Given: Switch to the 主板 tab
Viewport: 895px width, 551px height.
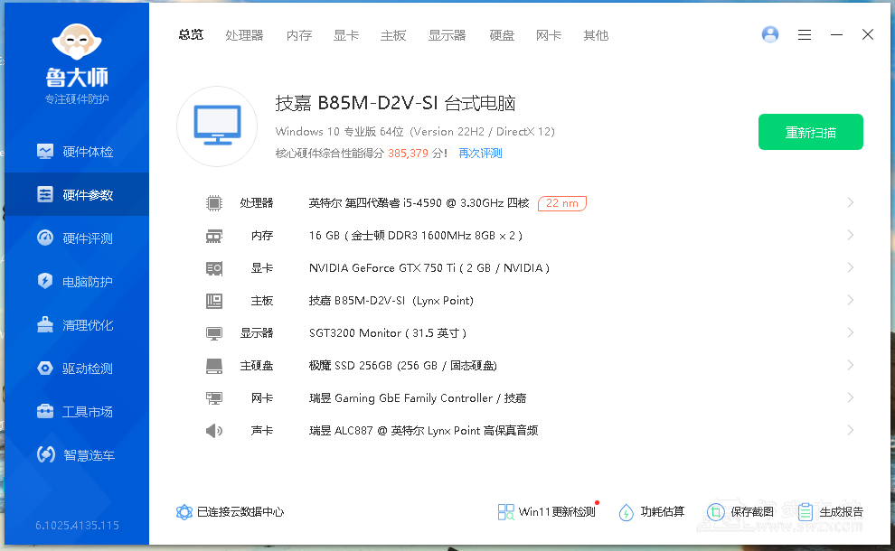Looking at the screenshot, I should (393, 35).
